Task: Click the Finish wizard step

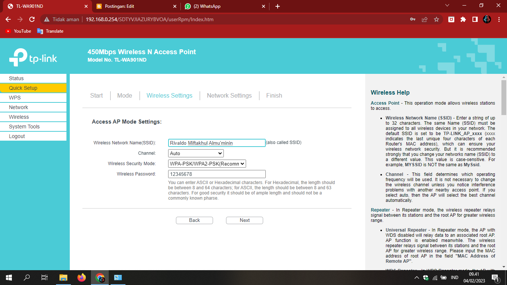Action: point(274,96)
